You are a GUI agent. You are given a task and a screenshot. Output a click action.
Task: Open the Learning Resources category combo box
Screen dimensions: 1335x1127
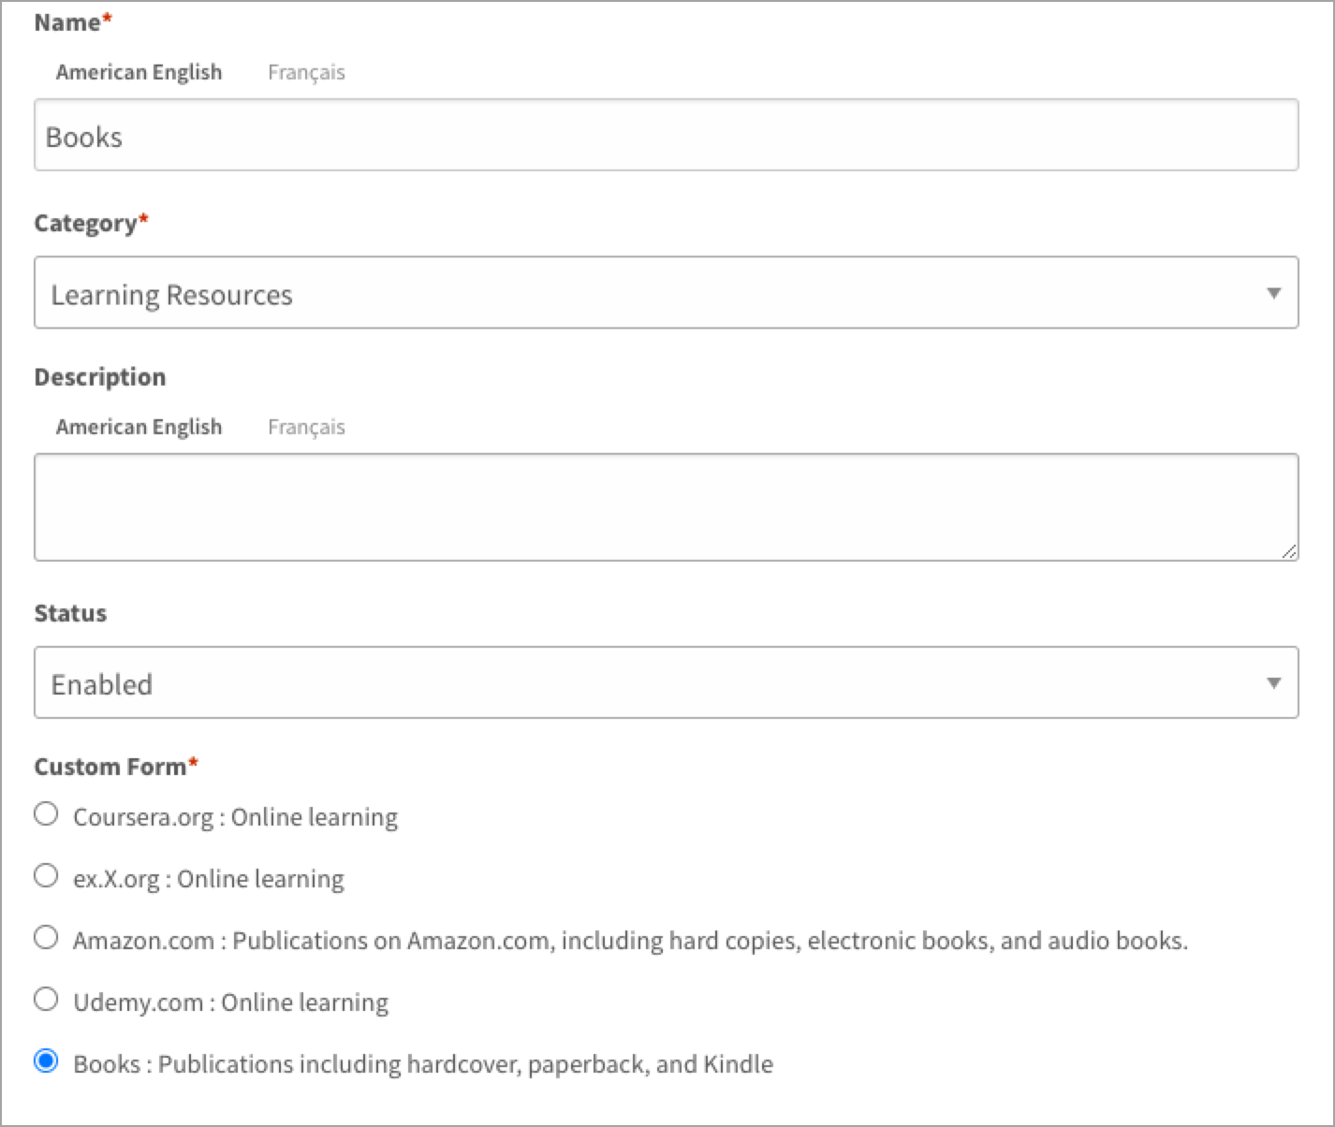(x=666, y=293)
